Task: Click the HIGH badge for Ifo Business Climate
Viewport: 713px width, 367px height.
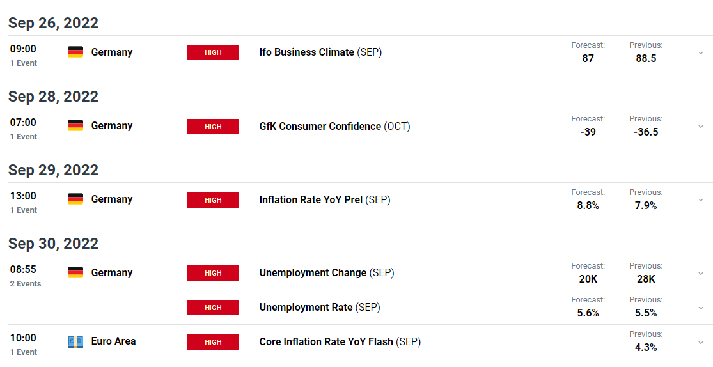Action: [213, 52]
